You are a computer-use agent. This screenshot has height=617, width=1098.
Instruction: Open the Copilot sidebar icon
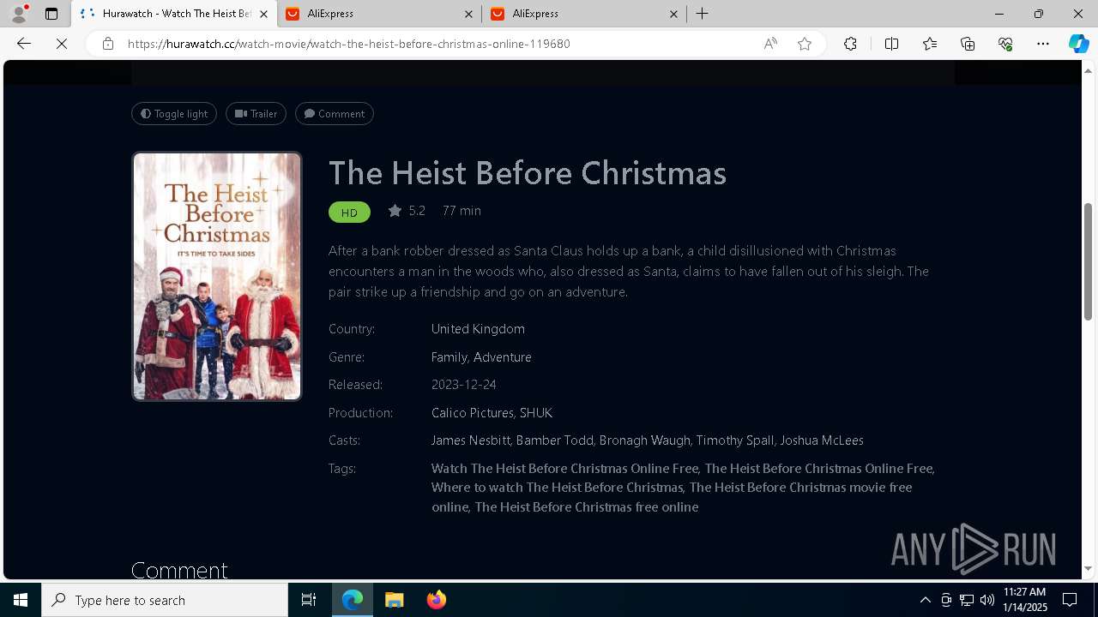click(1078, 44)
